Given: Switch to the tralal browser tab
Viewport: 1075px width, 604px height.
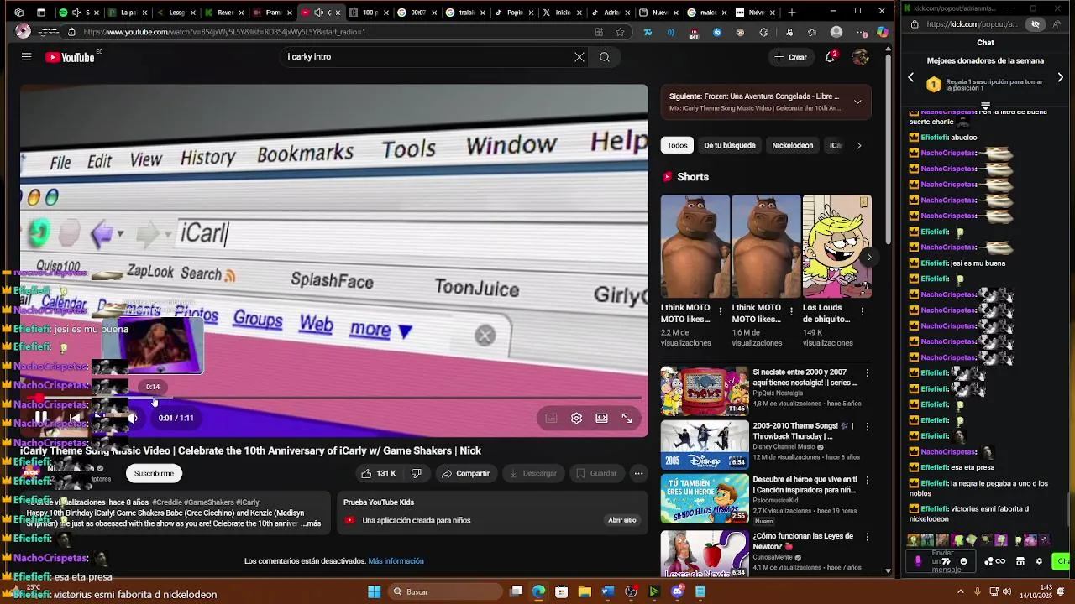Looking at the screenshot, I should pyautogui.click(x=465, y=13).
